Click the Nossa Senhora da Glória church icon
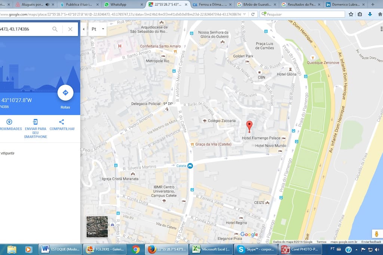Image resolution: width=383 pixels, height=255 pixels. (222, 42)
